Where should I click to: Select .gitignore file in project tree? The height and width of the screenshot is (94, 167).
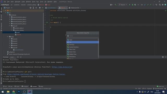[11, 52]
